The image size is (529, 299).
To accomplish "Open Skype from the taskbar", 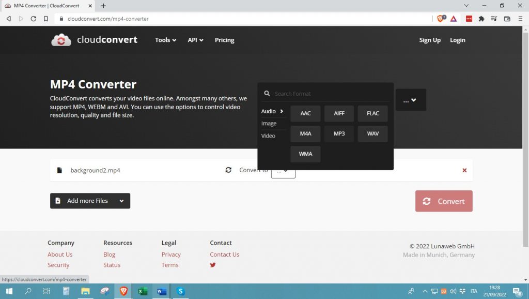I will pyautogui.click(x=180, y=291).
